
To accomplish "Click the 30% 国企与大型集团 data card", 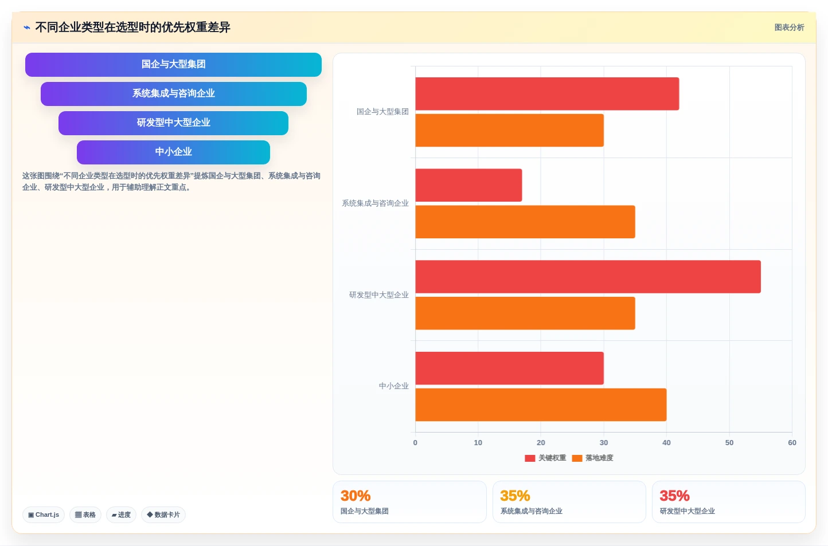I will pos(409,502).
